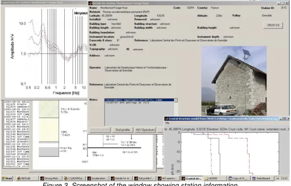
Task: Click MATLAB icon in Crustal structure title bar
Action: (x=166, y=119)
